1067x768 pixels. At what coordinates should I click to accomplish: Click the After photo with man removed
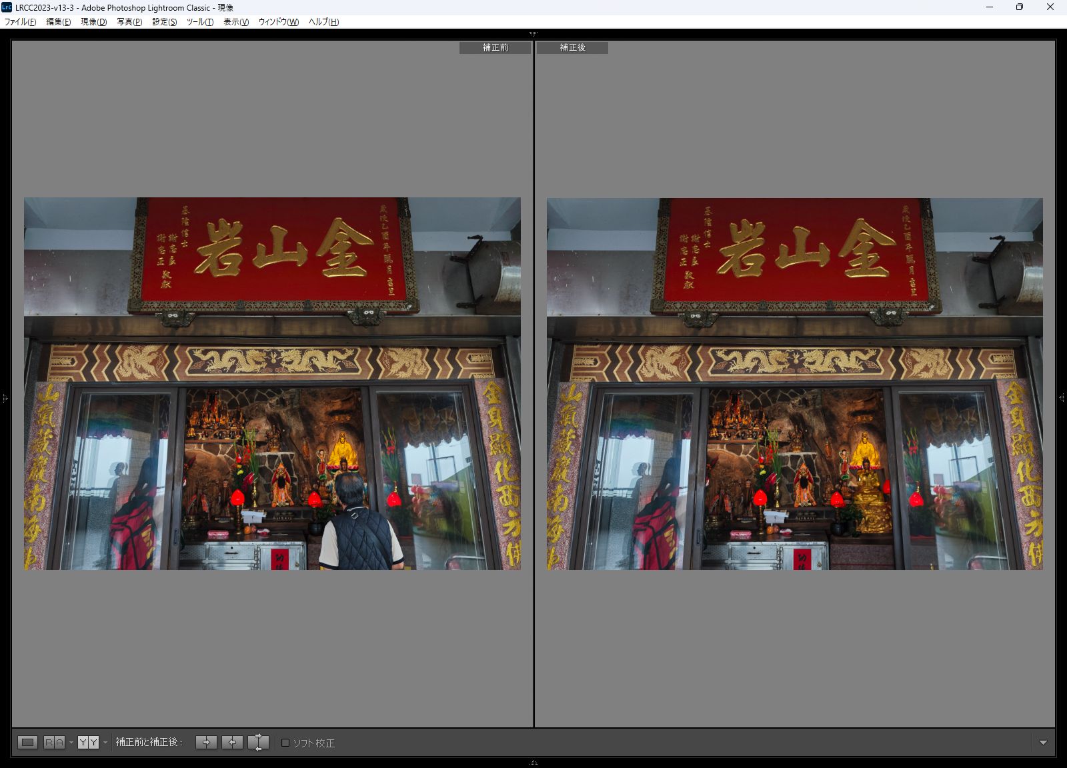(x=795, y=383)
